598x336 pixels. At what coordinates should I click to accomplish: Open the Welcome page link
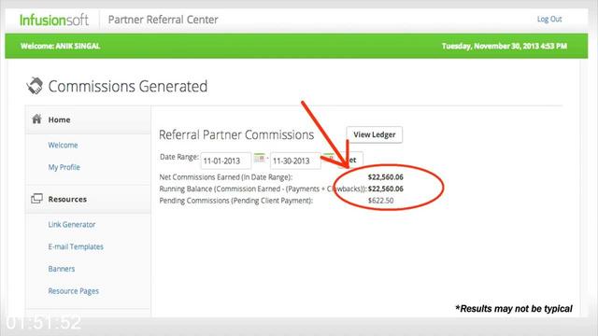tap(63, 146)
